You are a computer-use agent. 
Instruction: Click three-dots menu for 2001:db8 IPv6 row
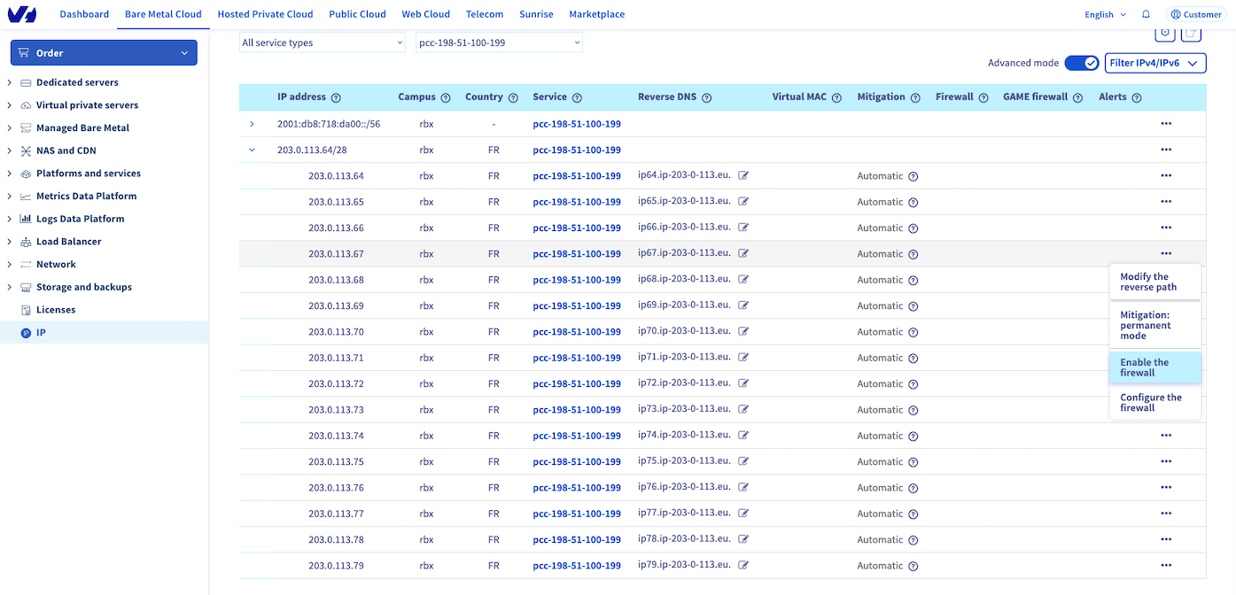(x=1165, y=124)
